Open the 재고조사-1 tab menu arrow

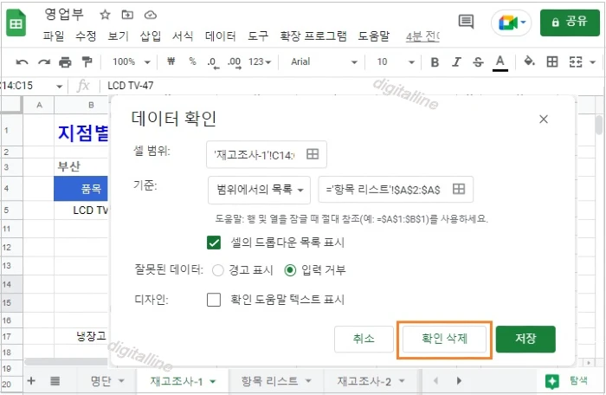(213, 381)
